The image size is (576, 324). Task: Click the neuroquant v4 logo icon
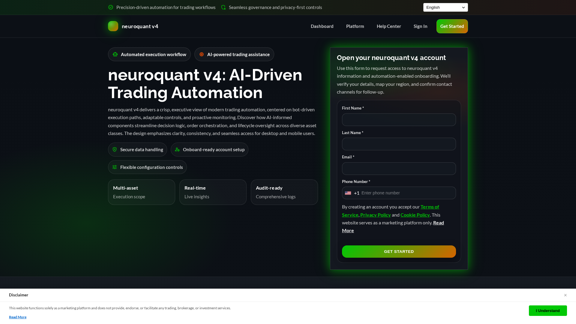113,26
